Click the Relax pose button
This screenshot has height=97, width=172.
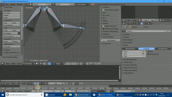point(16,23)
